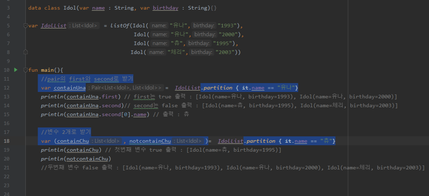Click 'println' on line 13
This screenshot has height=196, width=429.
(52, 97)
